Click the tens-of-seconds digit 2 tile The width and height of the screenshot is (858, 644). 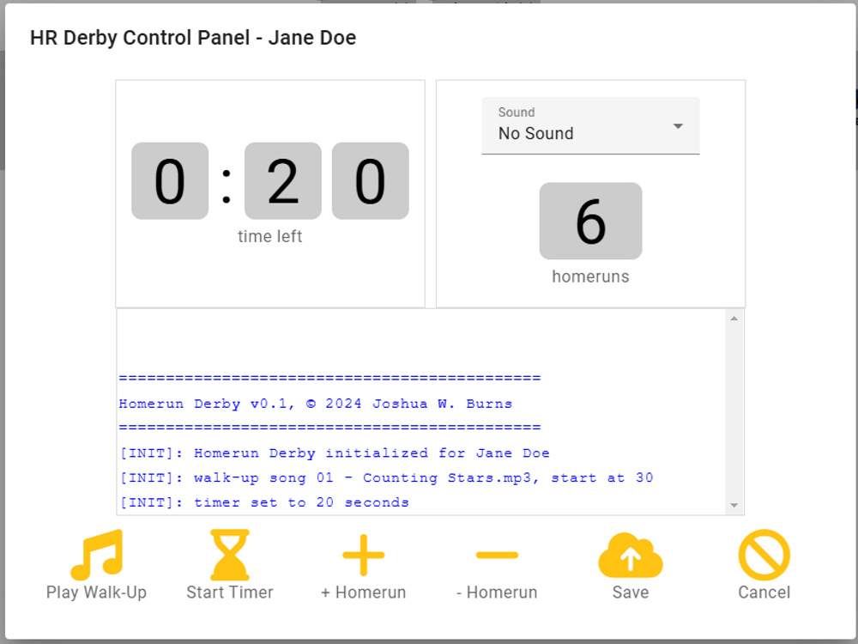click(x=283, y=180)
